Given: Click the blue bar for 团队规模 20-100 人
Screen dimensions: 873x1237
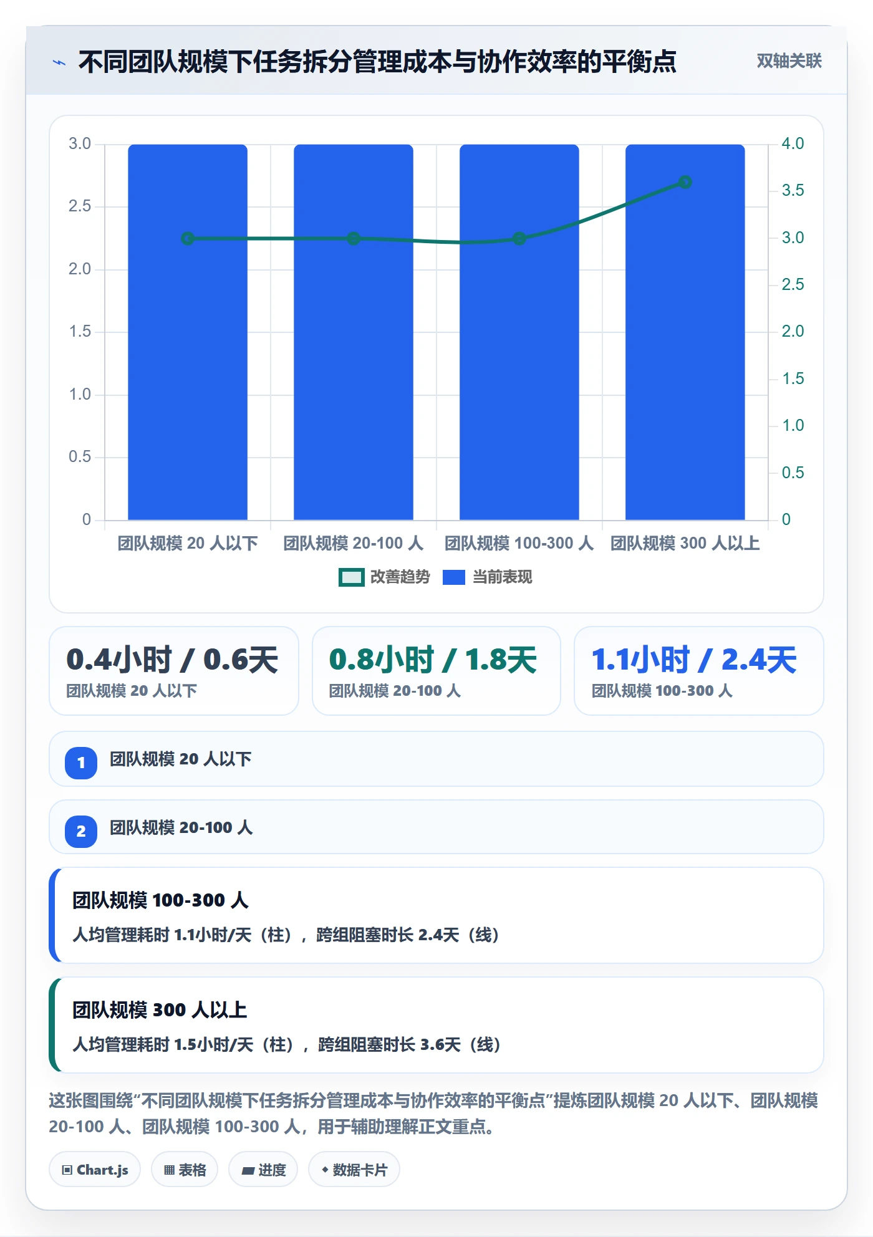Looking at the screenshot, I should tap(354, 332).
